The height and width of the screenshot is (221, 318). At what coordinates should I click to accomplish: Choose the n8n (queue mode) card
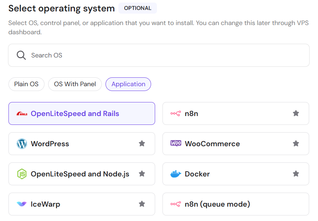point(236,204)
